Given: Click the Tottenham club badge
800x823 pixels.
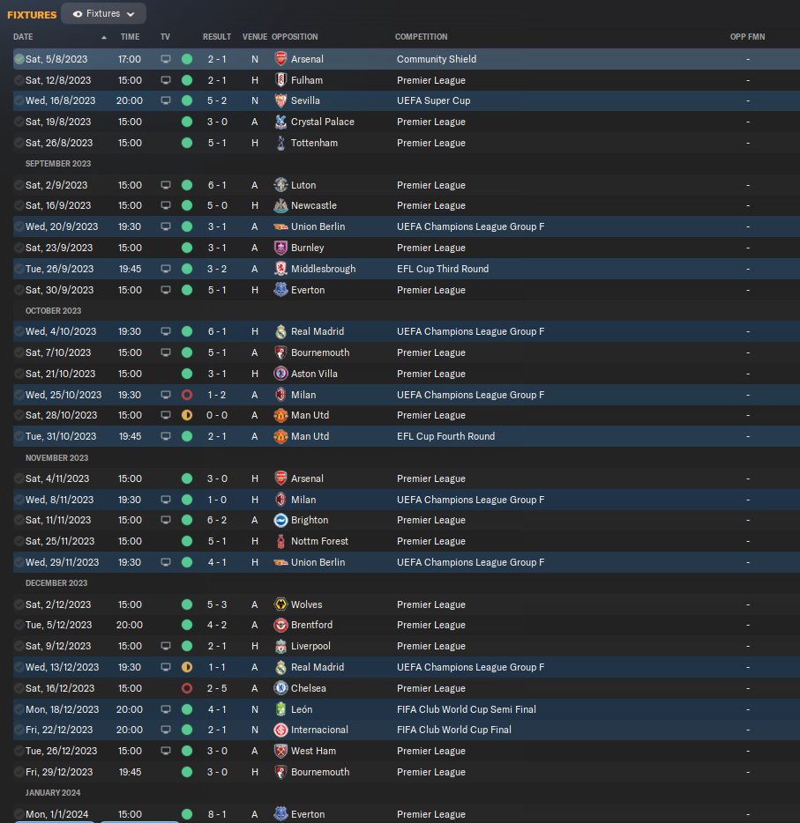Looking at the screenshot, I should pyautogui.click(x=281, y=143).
